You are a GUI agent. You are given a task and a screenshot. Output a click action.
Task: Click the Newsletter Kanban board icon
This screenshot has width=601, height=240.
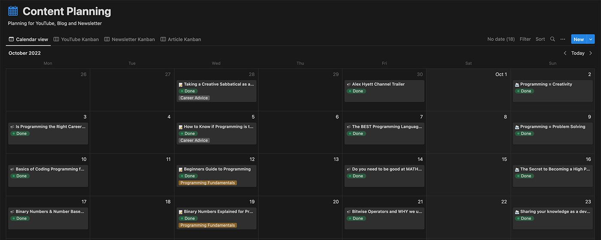coord(107,39)
